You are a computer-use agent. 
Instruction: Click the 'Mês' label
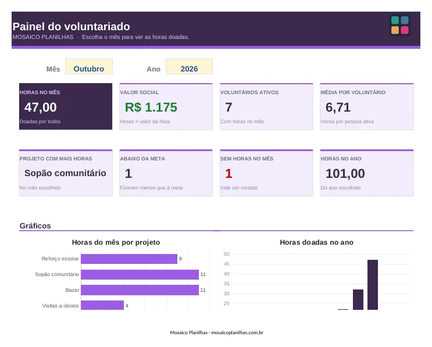click(53, 69)
